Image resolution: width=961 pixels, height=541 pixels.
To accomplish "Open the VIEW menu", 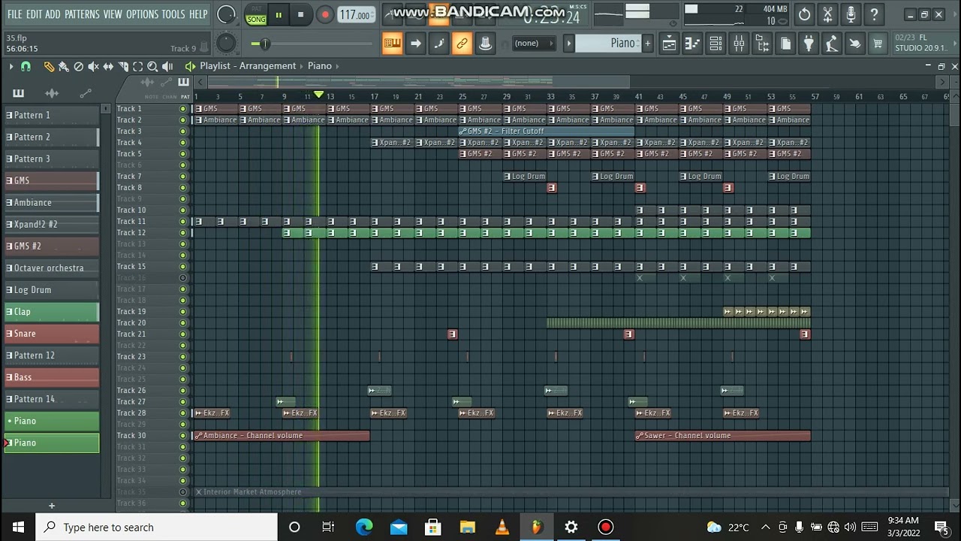I will [x=113, y=14].
